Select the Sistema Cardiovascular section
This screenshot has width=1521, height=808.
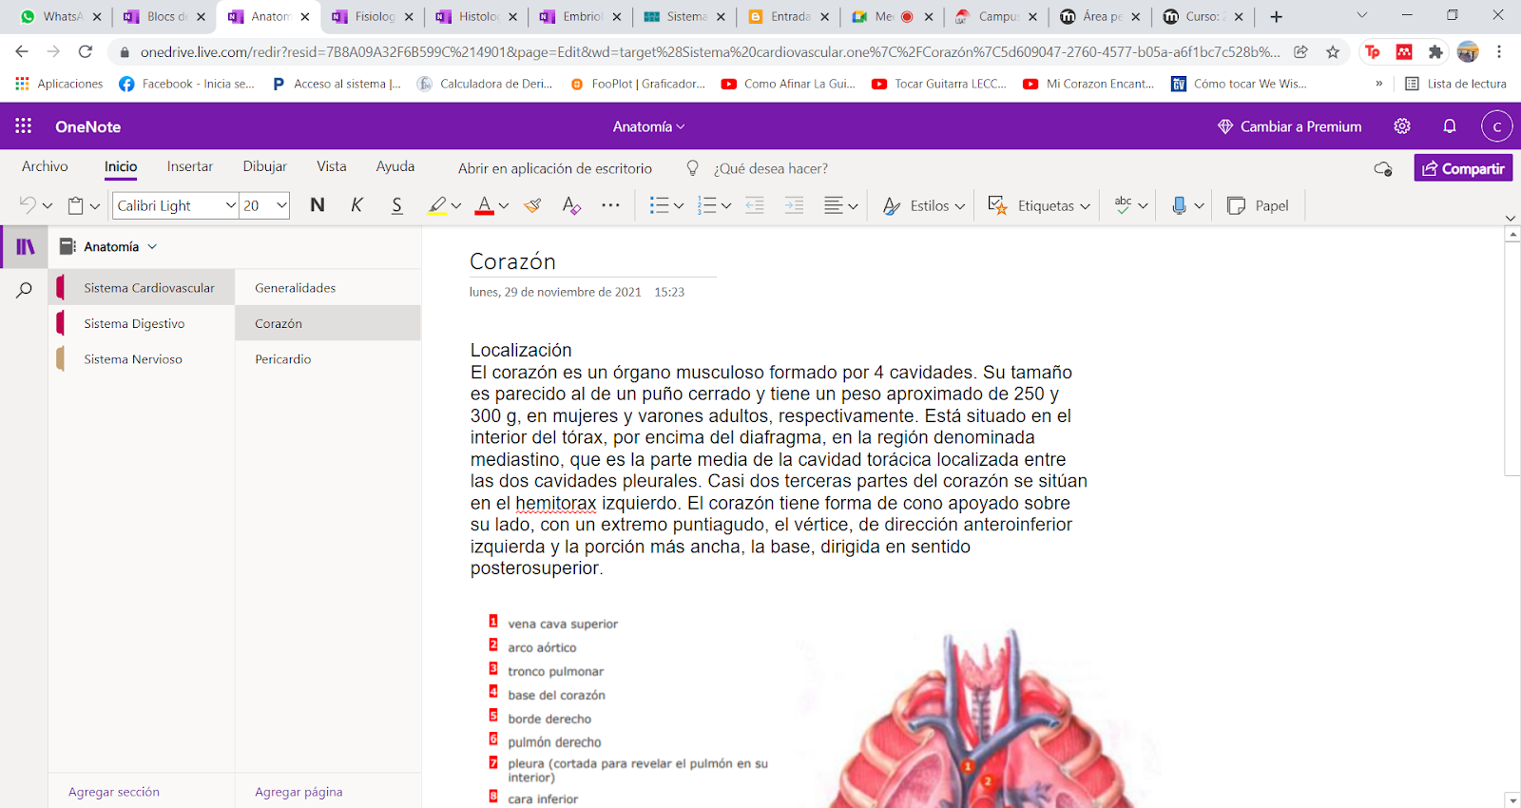pyautogui.click(x=143, y=287)
